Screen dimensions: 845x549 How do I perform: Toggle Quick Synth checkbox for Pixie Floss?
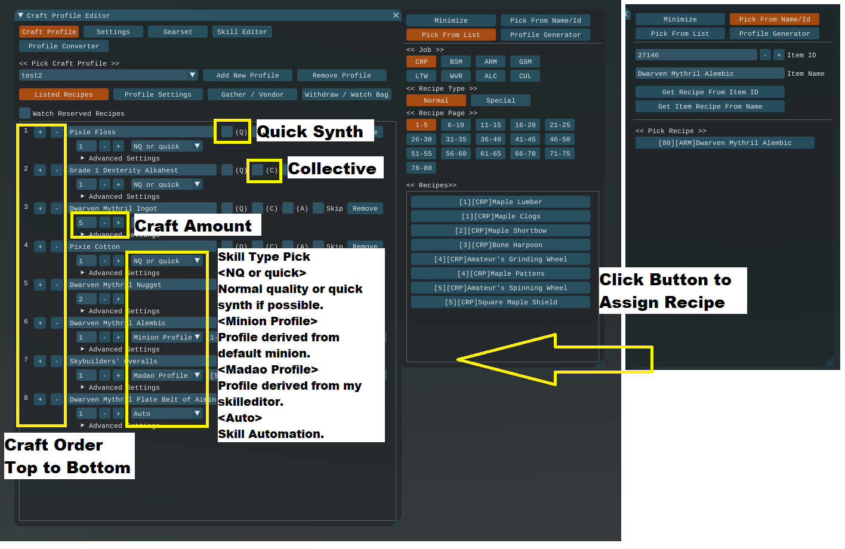[227, 131]
